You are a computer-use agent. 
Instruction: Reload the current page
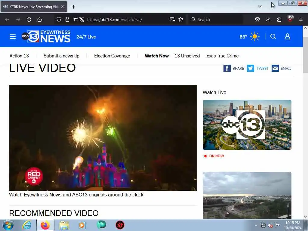[x=29, y=20]
